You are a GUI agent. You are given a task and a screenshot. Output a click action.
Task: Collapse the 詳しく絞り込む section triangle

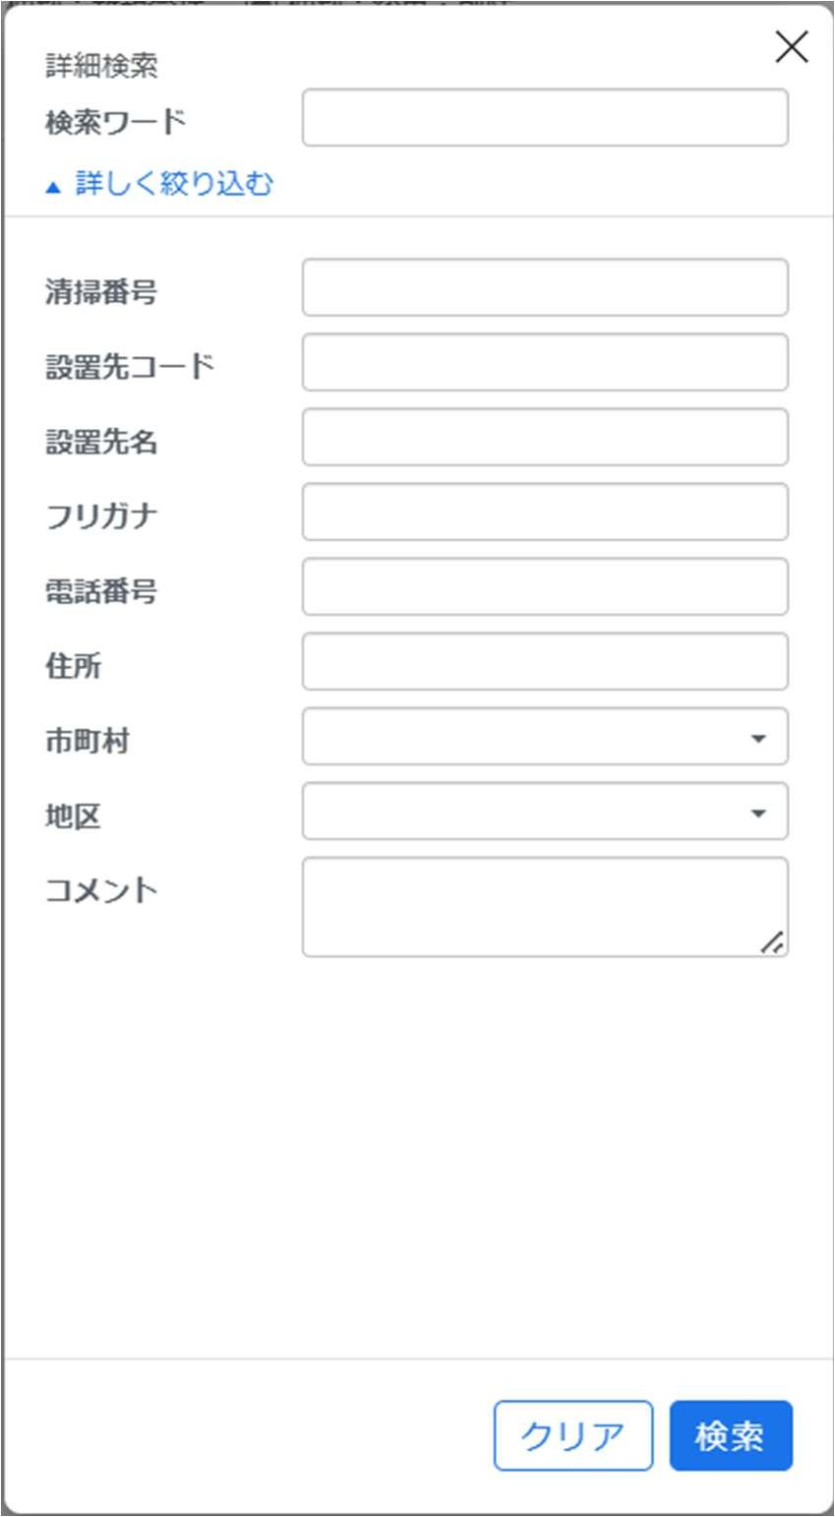click(53, 187)
